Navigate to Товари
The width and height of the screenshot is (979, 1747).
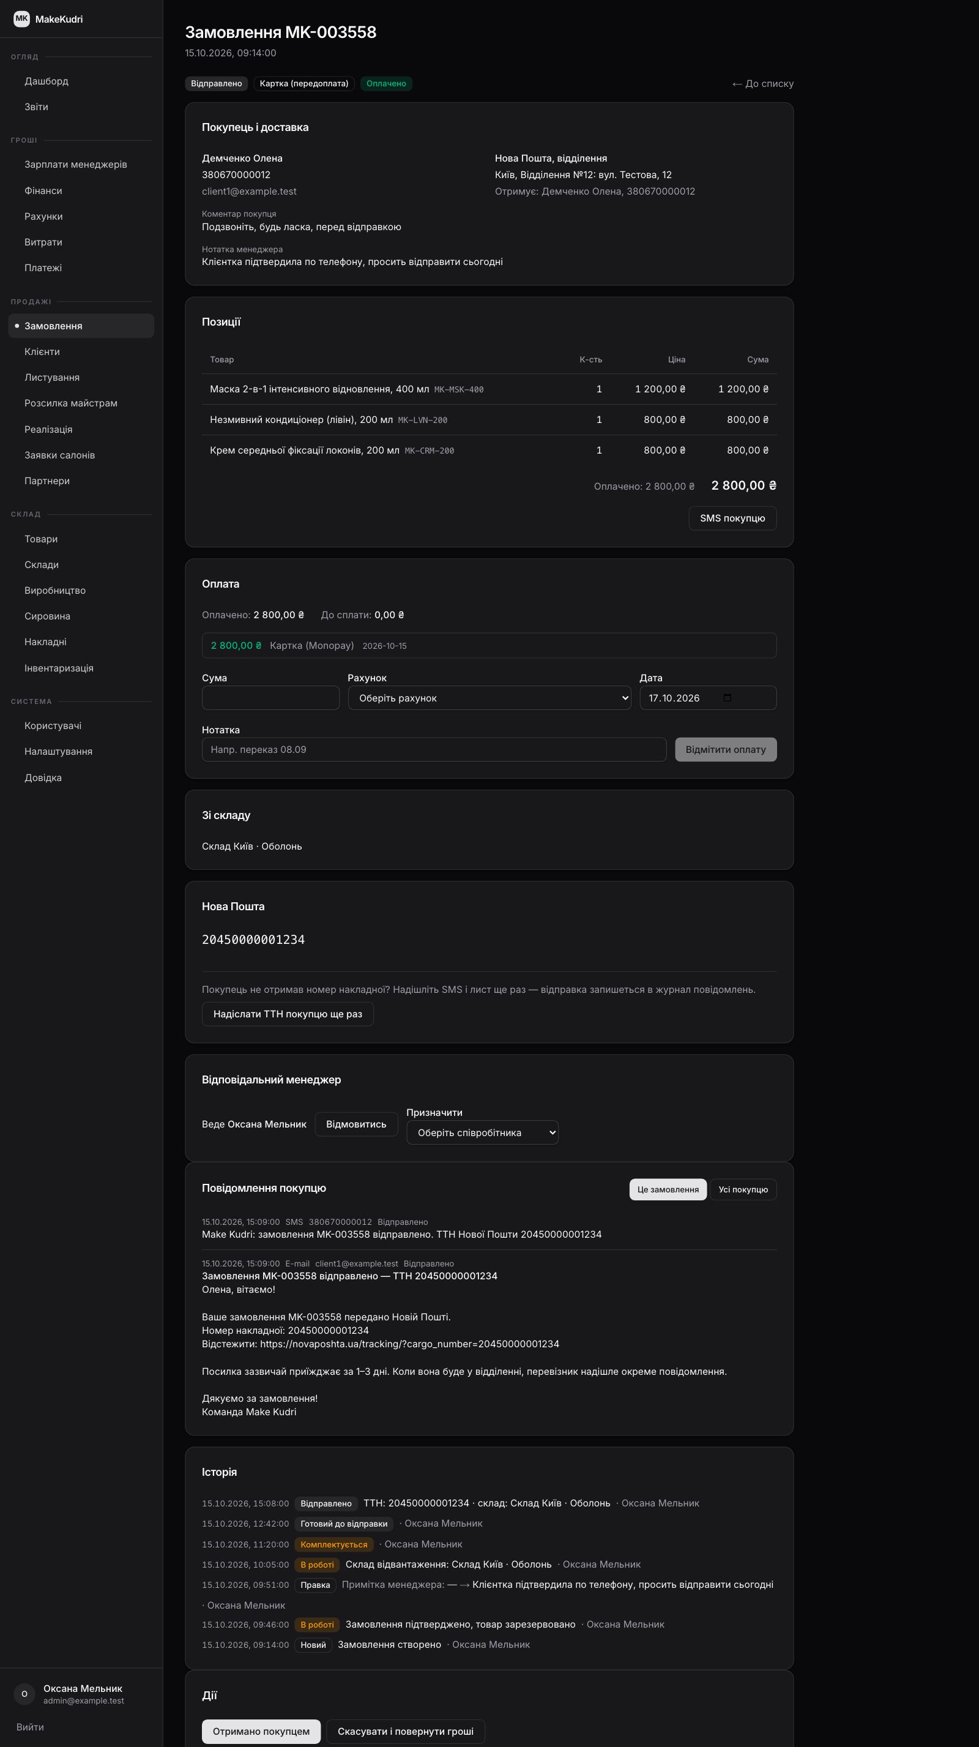tap(81, 539)
